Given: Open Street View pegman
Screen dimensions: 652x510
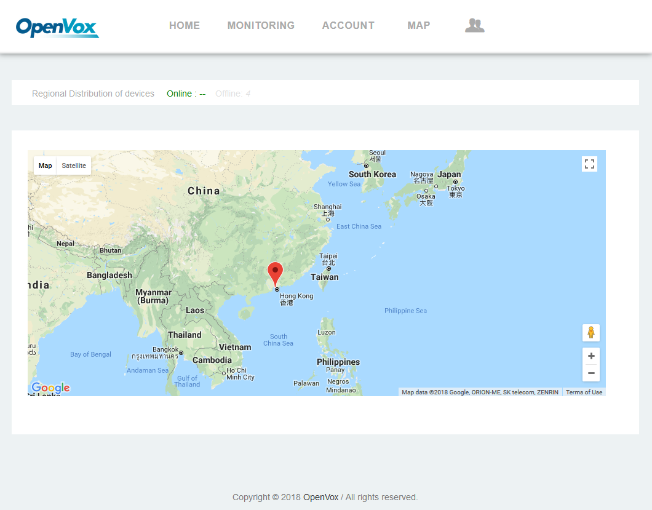Looking at the screenshot, I should pos(591,333).
